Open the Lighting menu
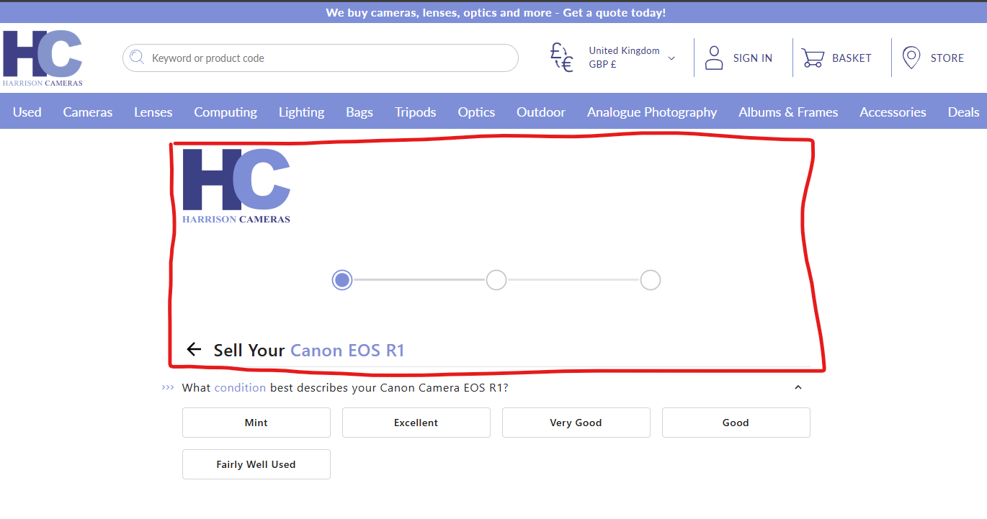987x519 pixels. click(302, 112)
